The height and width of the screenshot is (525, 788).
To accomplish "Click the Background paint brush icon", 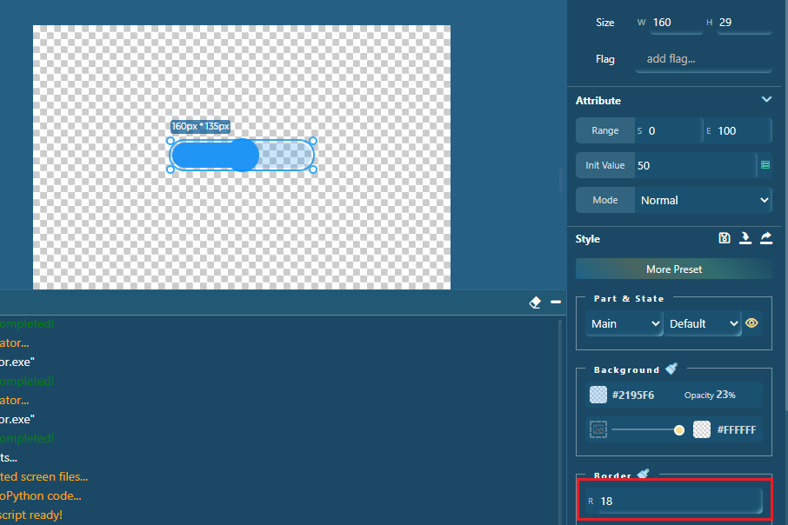I will pos(671,369).
